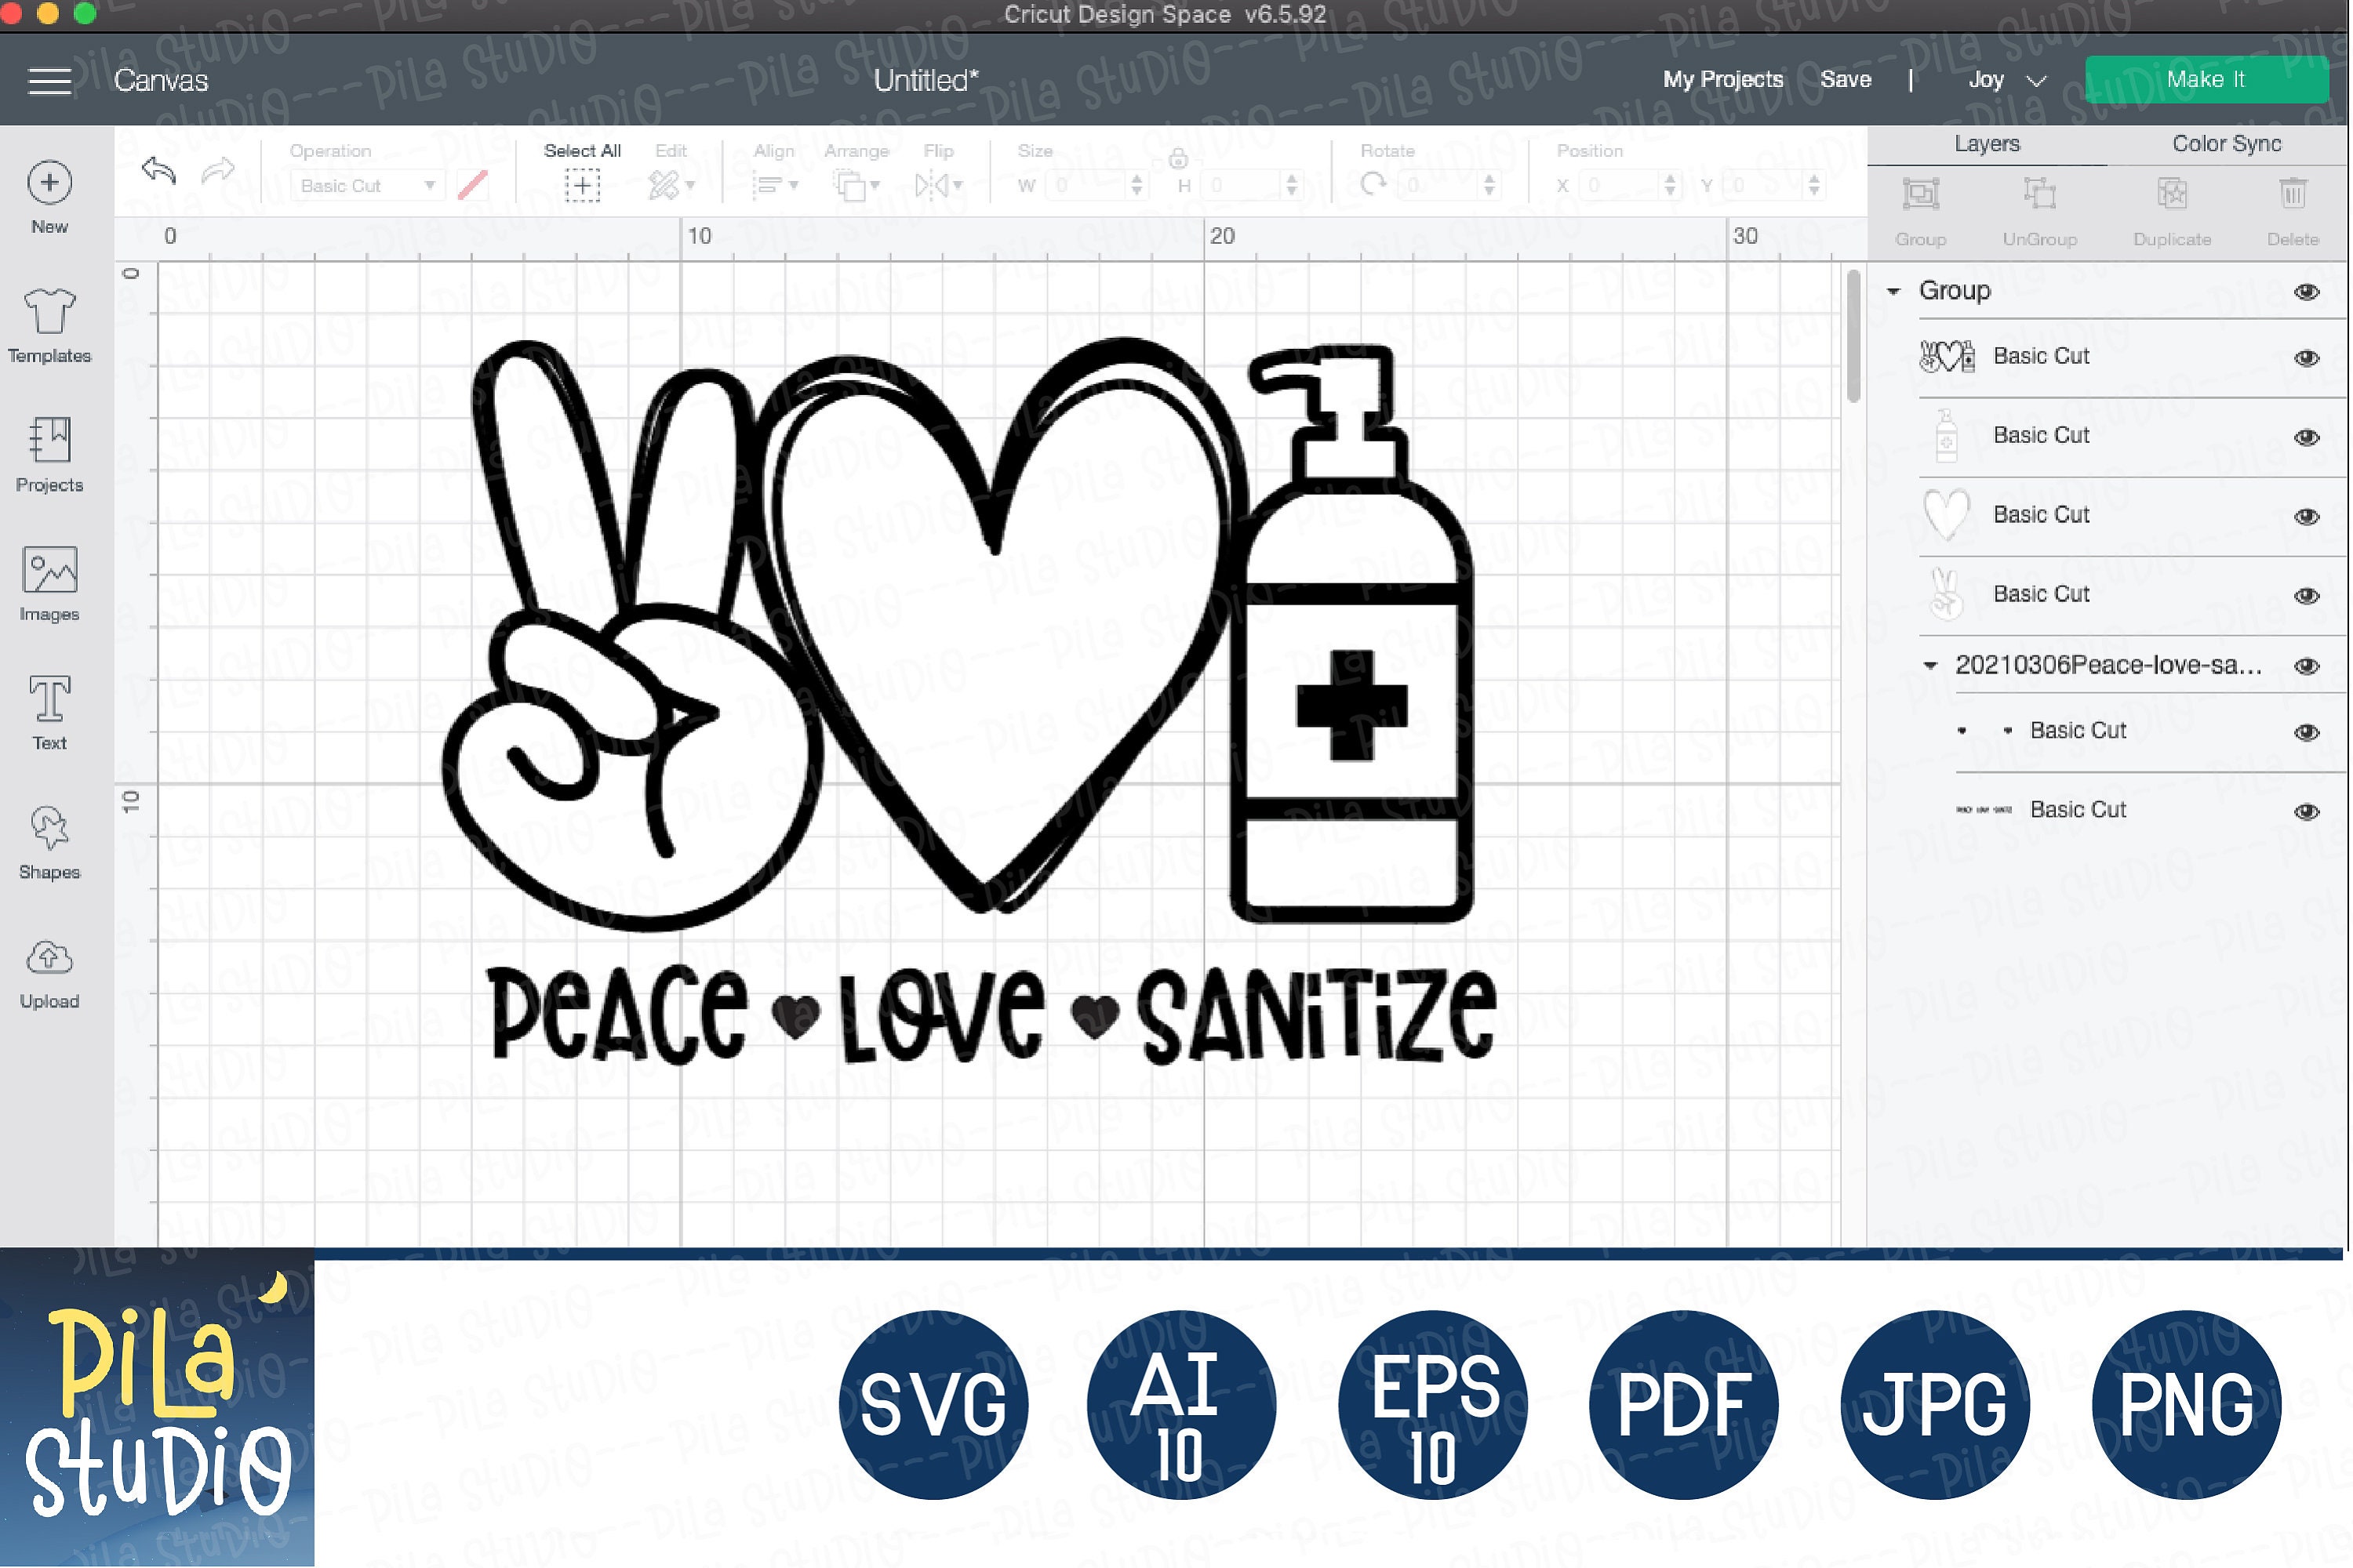The image size is (2353, 1568).
Task: Click the cut line color swatch
Action: [473, 185]
